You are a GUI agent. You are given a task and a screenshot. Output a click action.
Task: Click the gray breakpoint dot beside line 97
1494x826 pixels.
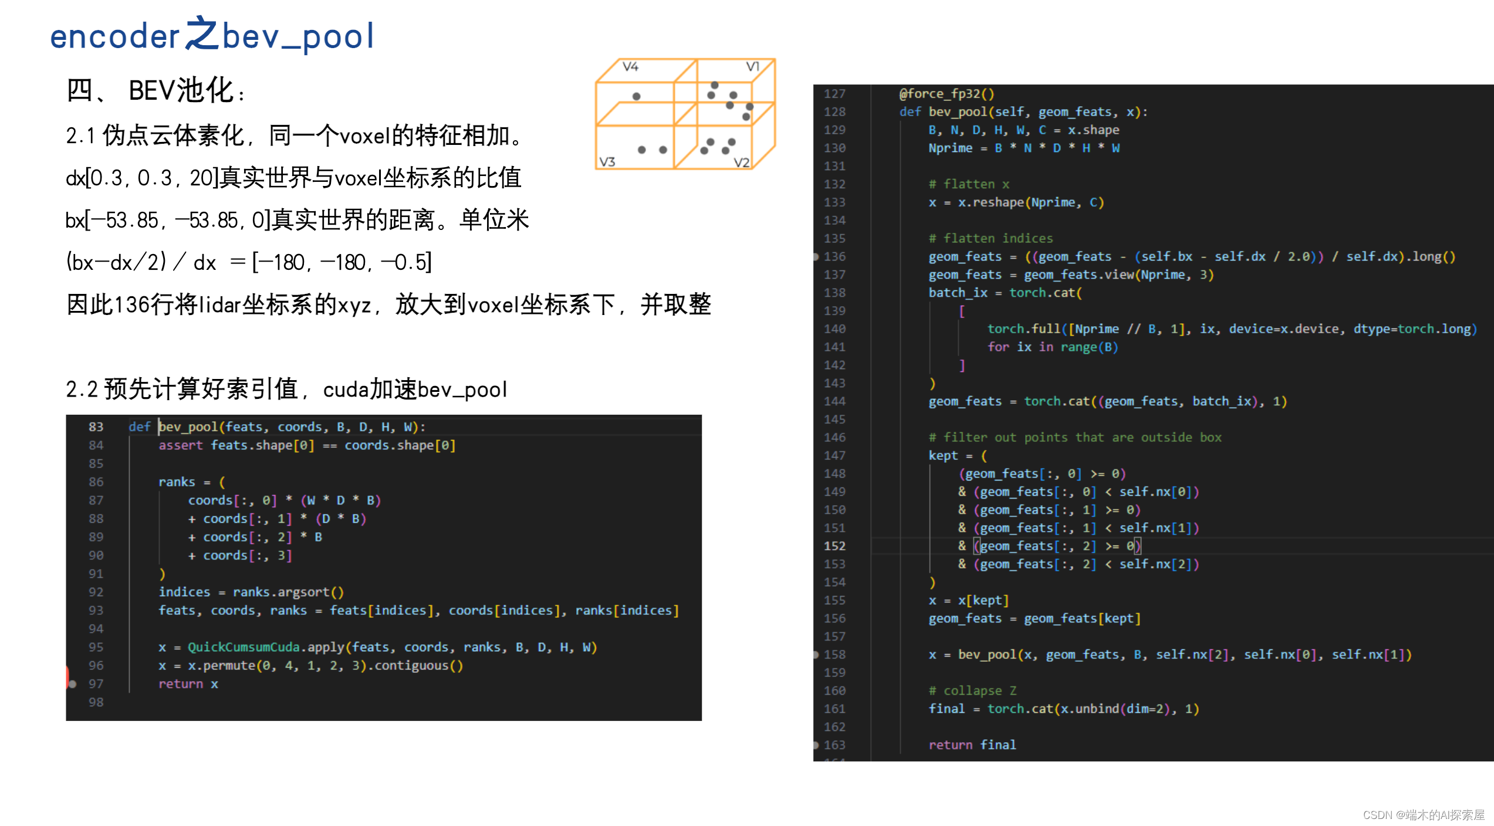coord(72,683)
